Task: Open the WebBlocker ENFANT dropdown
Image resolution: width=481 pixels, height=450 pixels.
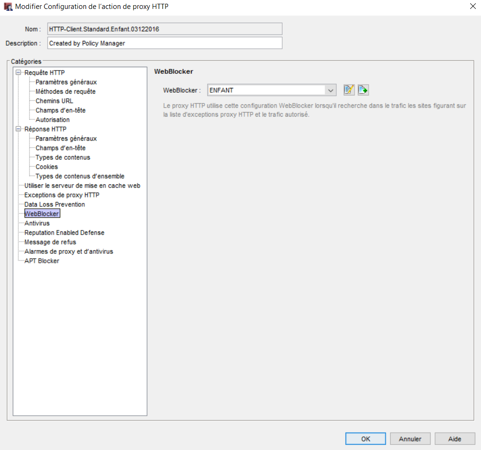Action: [x=331, y=90]
